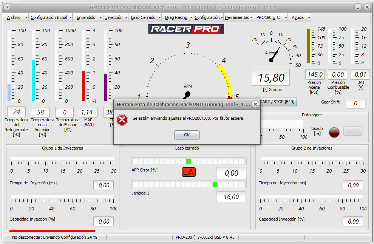Close the calibration tool message dialog
The height and width of the screenshot is (244, 374).
[255, 104]
